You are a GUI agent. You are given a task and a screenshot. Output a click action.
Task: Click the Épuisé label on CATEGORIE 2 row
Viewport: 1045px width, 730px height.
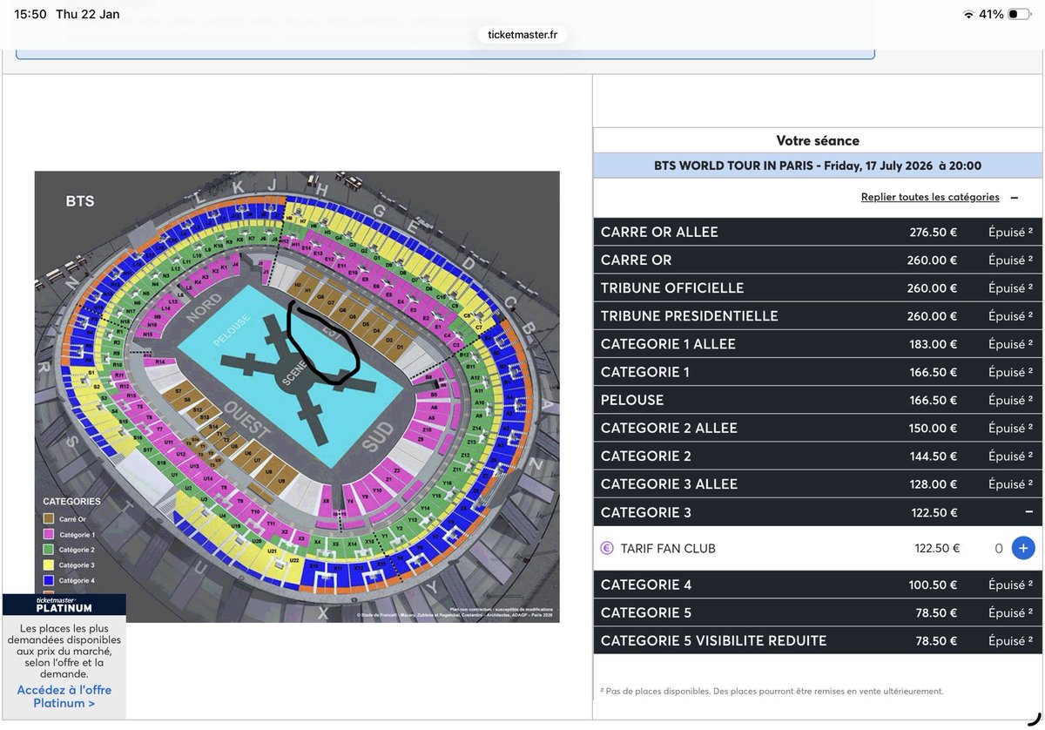(x=1010, y=456)
